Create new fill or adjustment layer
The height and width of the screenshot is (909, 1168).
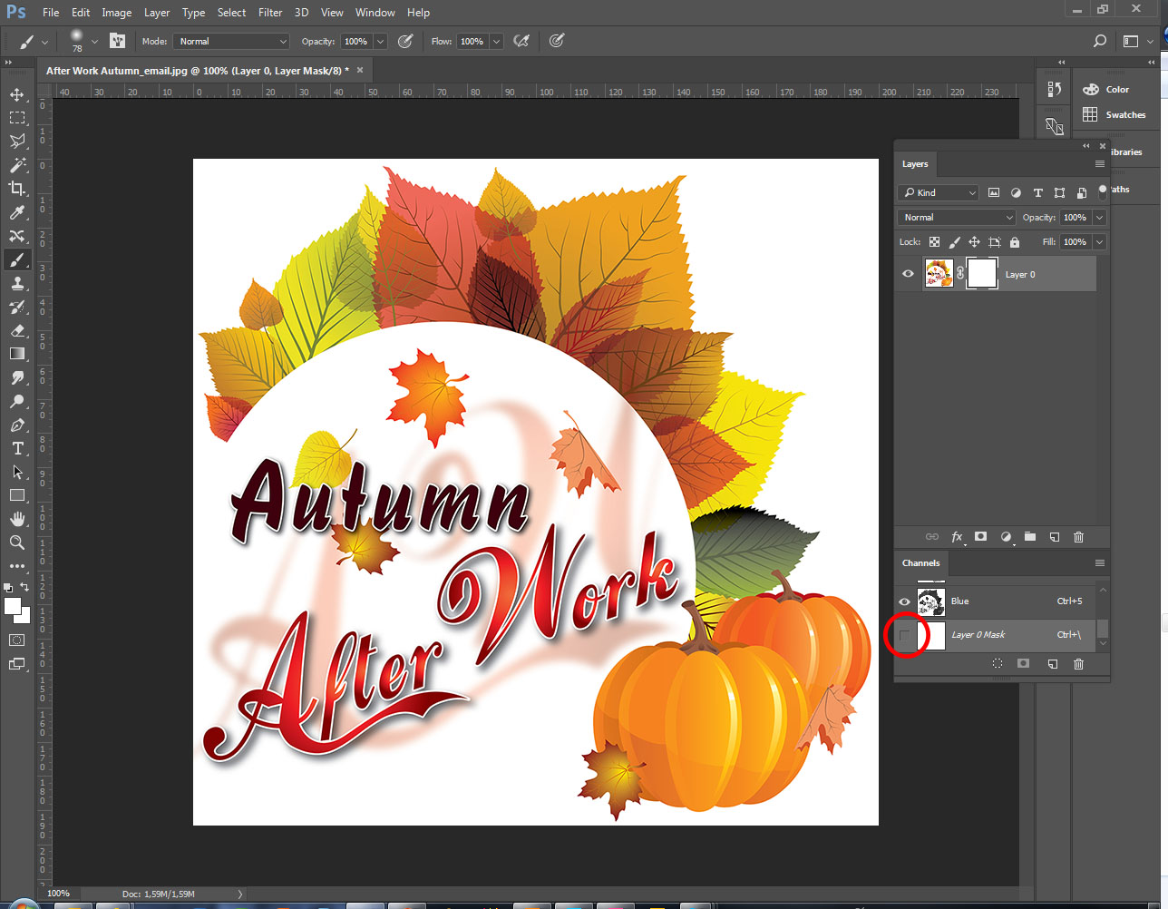point(1006,537)
